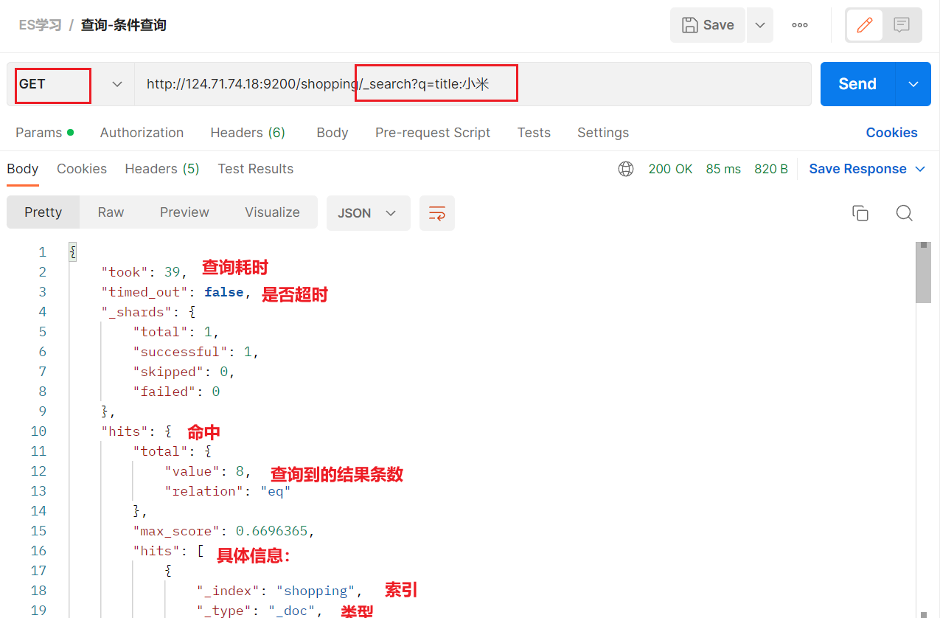Click the "_index": "shopping" line

(279, 591)
